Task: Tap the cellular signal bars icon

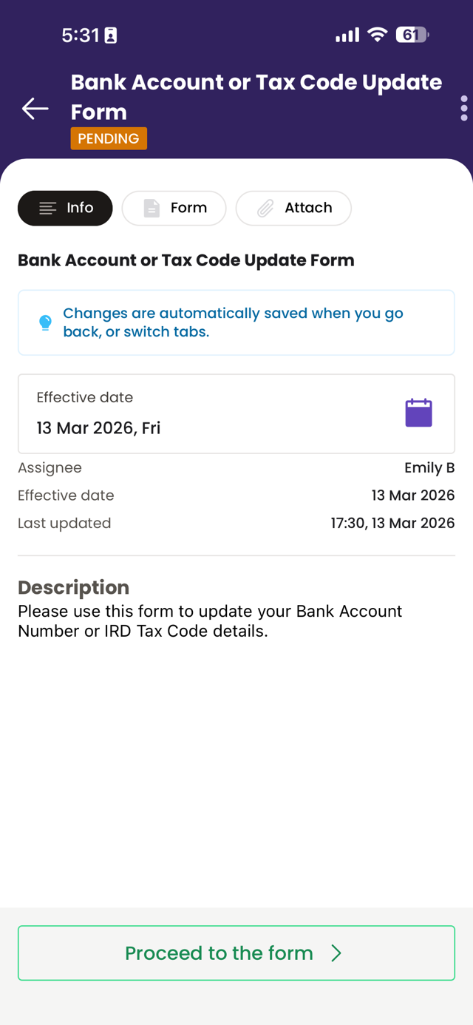Action: click(347, 35)
